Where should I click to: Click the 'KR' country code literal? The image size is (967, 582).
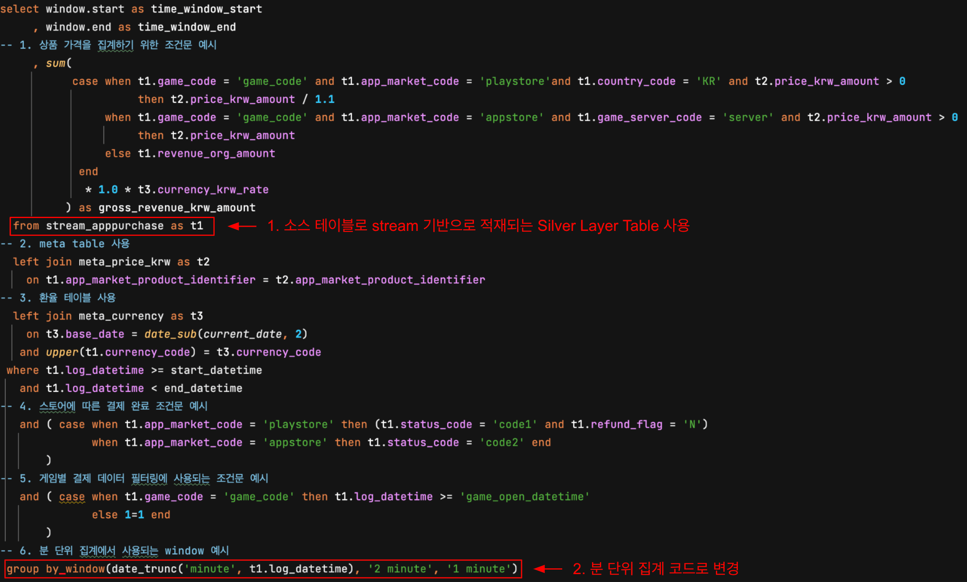(x=708, y=81)
